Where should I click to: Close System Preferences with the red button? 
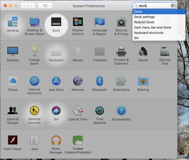[5, 5]
